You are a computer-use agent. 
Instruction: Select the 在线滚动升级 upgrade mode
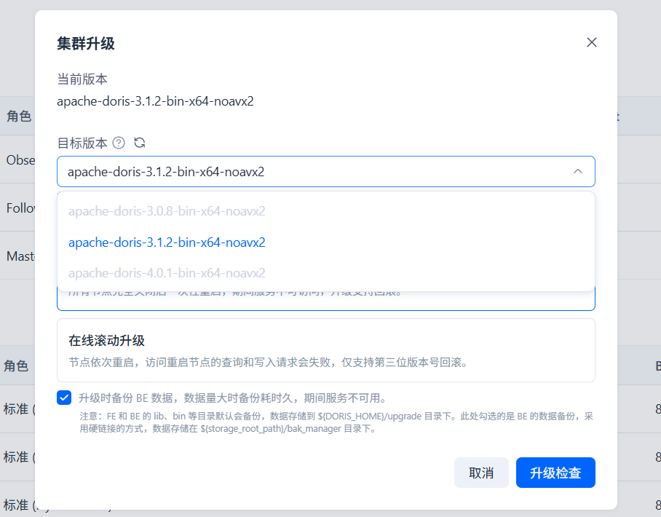[x=325, y=350]
